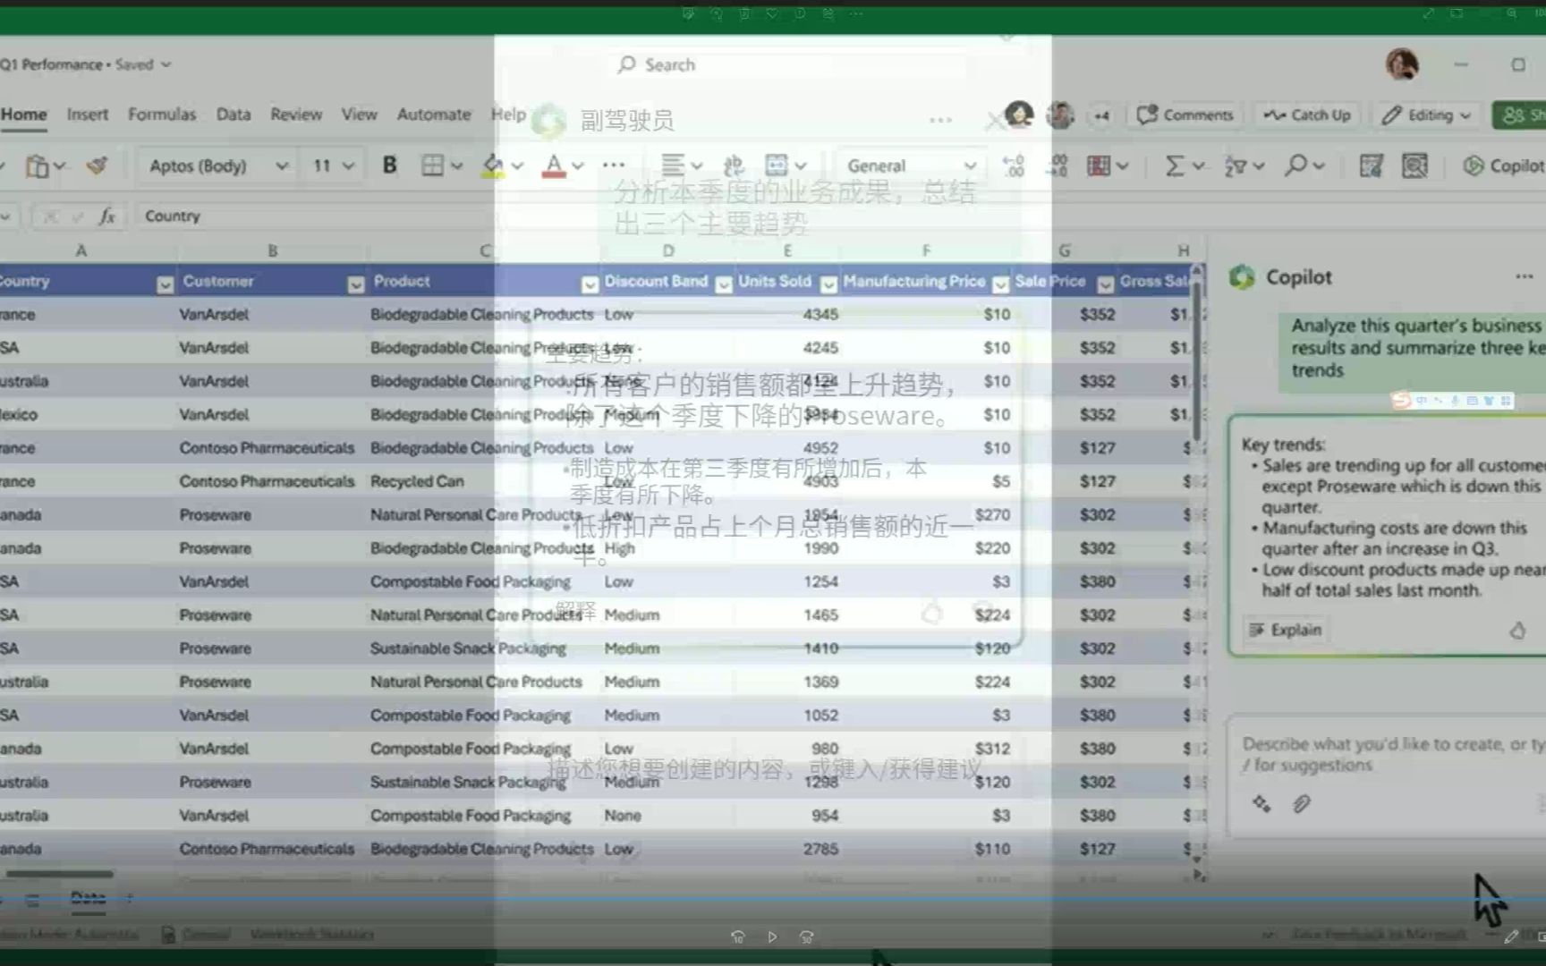1546x966 pixels.
Task: Click the Explain button in Copilot
Action: point(1285,630)
